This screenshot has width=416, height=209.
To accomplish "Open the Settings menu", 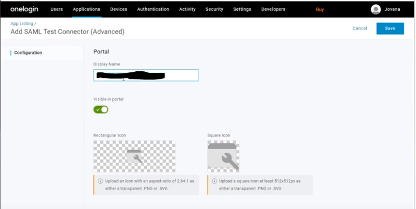I will [242, 9].
